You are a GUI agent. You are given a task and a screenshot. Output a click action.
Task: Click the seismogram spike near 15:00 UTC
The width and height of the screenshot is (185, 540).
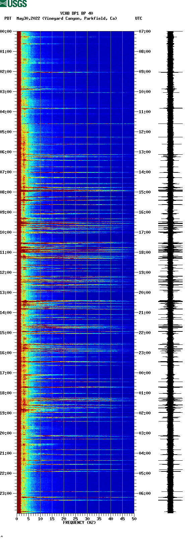[171, 190]
